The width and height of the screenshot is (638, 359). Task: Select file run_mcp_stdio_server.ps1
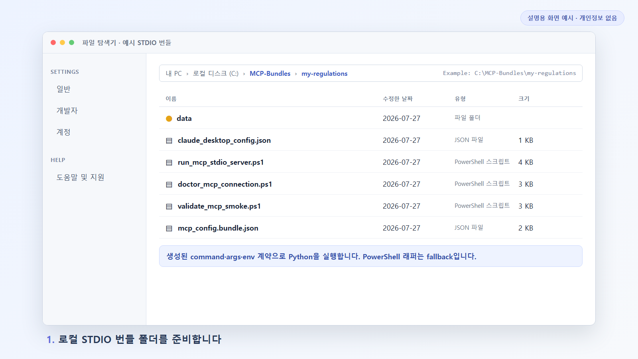pos(221,162)
